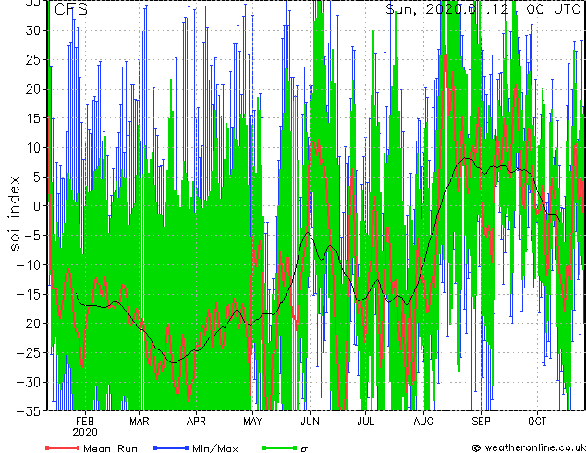Select the "Mean Run" legend label

pos(110,448)
